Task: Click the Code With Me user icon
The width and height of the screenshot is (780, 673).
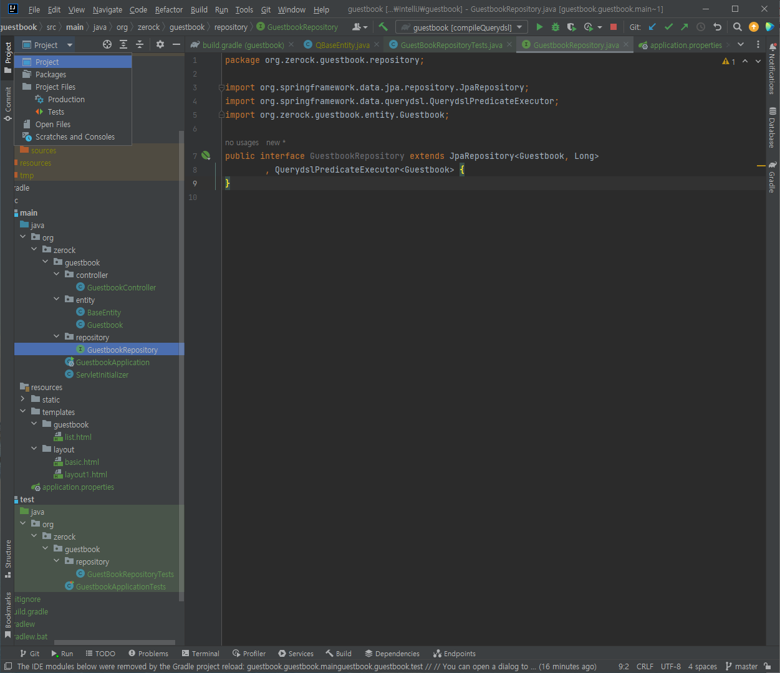Action: coord(360,27)
